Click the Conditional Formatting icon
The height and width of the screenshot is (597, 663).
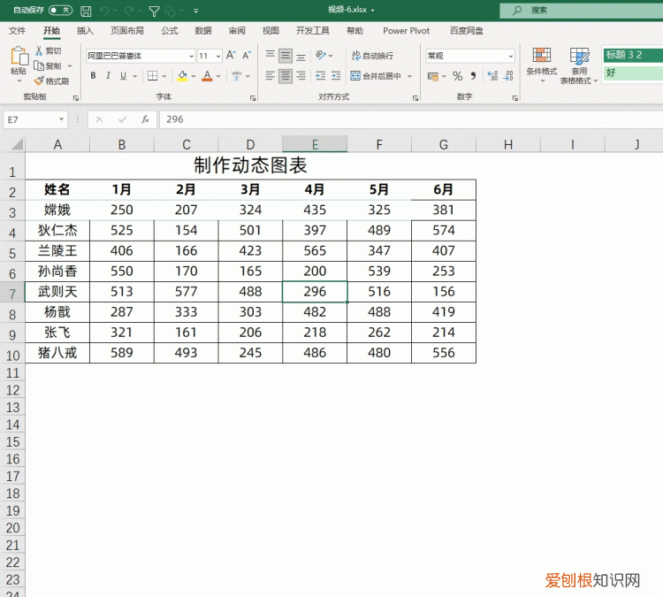click(542, 56)
